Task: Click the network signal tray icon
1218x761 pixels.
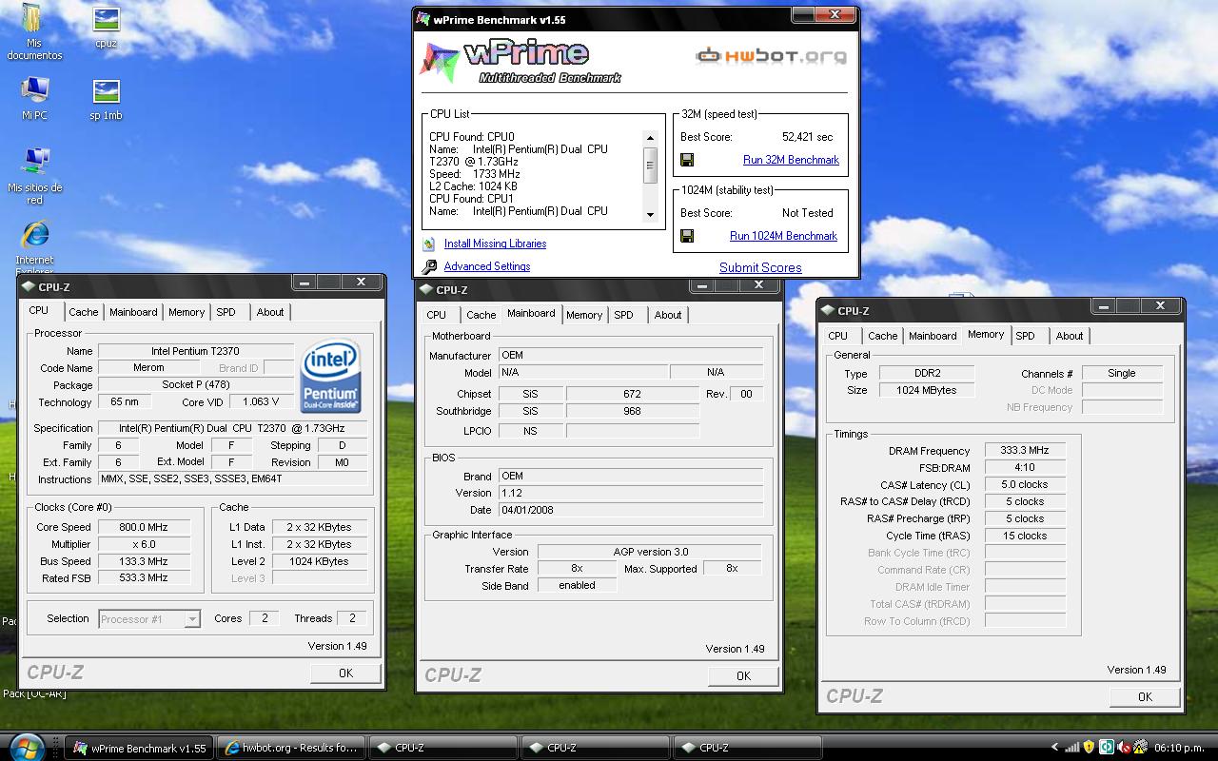Action: coord(1072,748)
